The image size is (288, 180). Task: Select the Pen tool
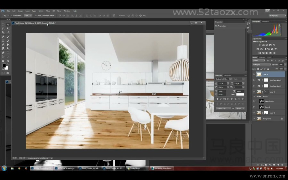pyautogui.click(x=3, y=53)
